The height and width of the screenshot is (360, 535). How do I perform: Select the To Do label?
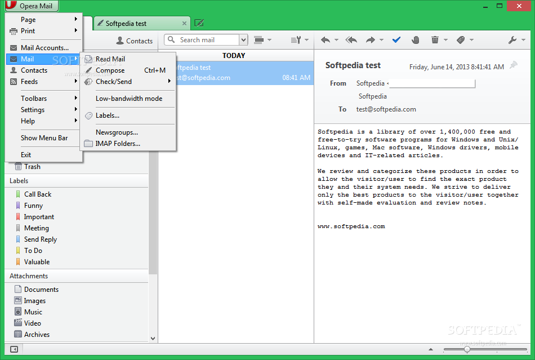[x=33, y=251]
